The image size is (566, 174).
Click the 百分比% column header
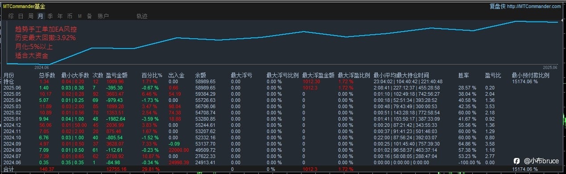click(x=152, y=75)
